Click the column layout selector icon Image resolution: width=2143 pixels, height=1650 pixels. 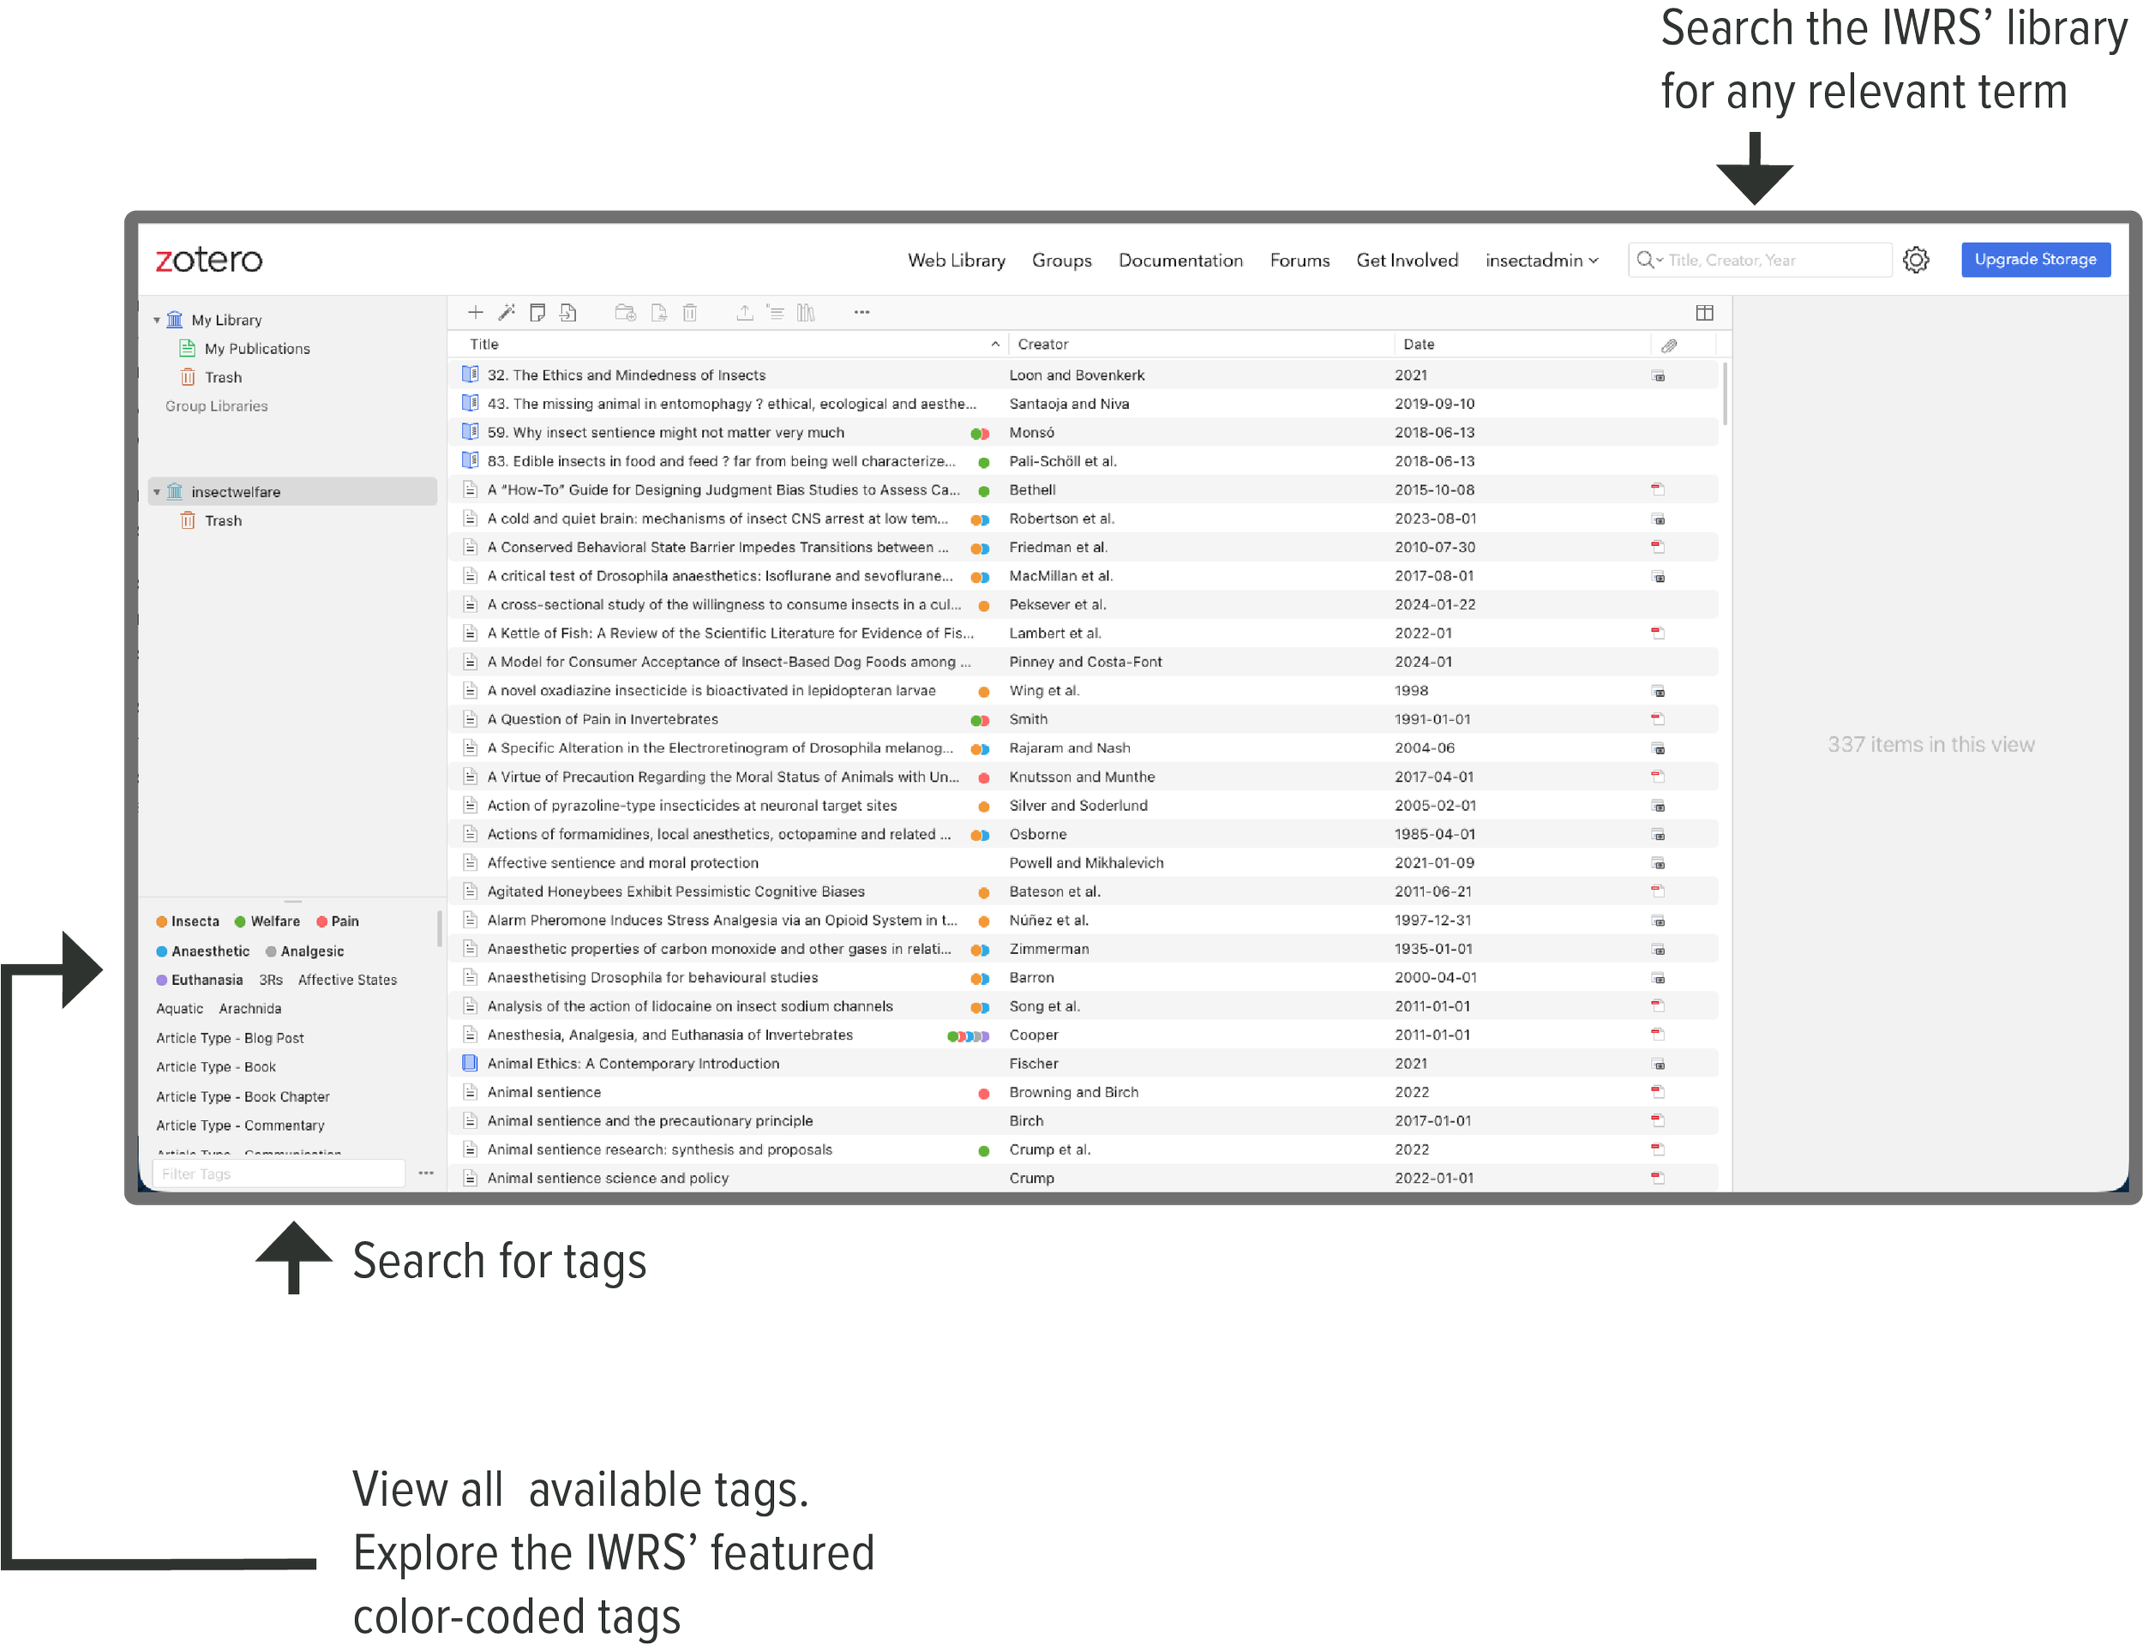tap(1704, 313)
